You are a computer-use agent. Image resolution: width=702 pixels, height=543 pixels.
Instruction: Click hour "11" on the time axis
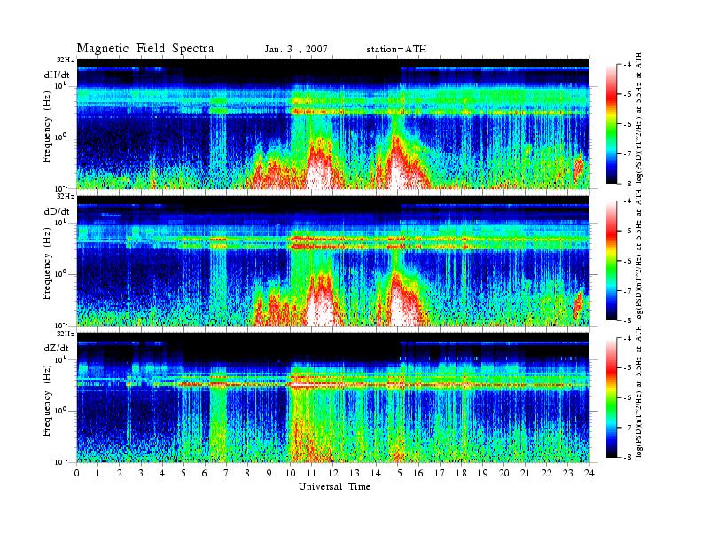(312, 473)
